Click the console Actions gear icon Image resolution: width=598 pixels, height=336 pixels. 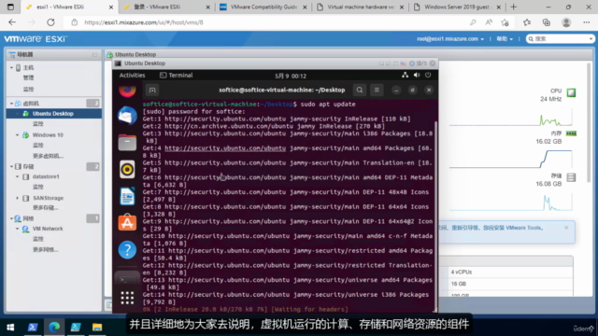412,63
